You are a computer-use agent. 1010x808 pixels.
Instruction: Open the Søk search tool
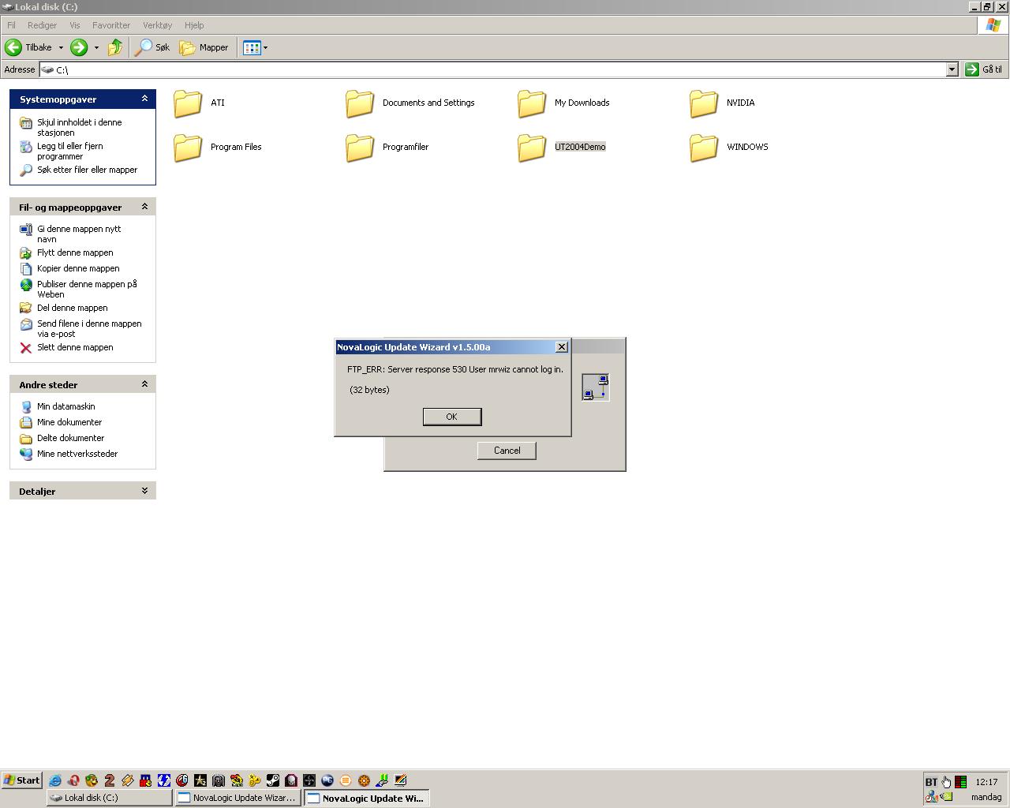[153, 47]
